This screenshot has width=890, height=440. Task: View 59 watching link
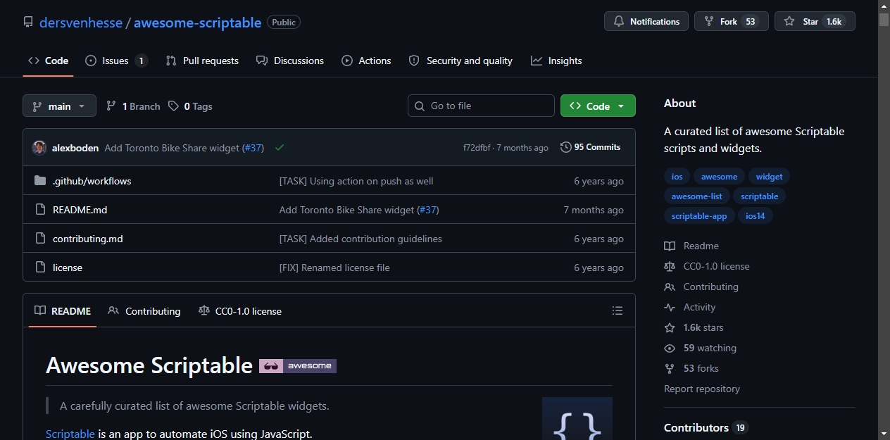click(x=701, y=348)
